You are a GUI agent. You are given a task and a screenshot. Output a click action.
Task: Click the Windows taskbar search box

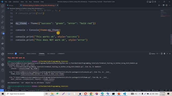pyautogui.click(x=25, y=94)
